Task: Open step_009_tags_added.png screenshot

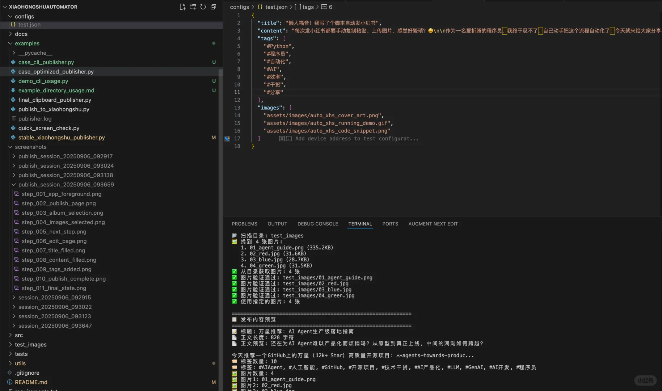Action: 56,269
